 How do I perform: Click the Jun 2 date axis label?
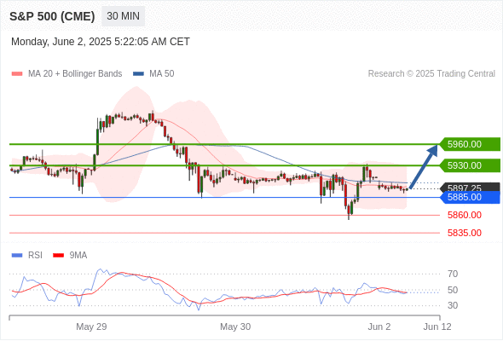point(379,327)
